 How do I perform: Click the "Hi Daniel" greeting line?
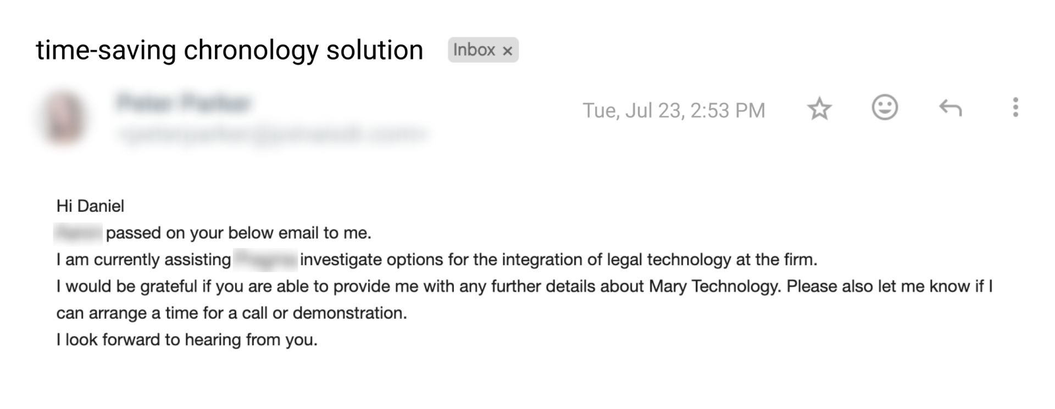(x=90, y=206)
